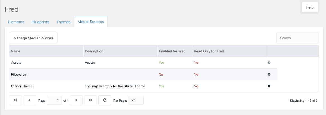This screenshot has height=115, width=326.
Task: Go to first page of results
Action: pyautogui.click(x=15, y=100)
